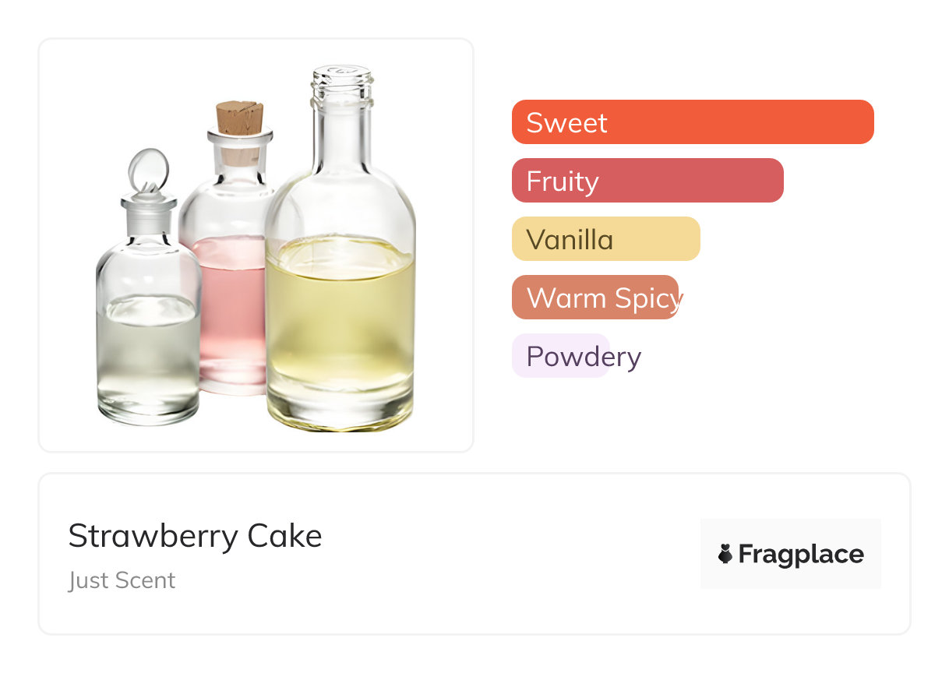Click the cork stopper on the pink bottle

click(239, 119)
